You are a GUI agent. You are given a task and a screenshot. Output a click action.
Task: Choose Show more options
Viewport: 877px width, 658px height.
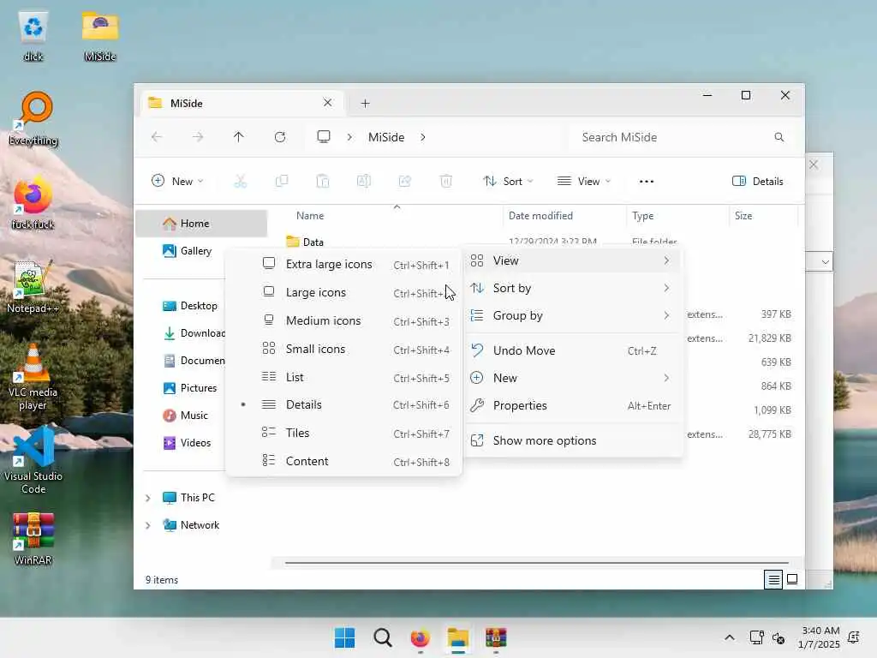573,441
